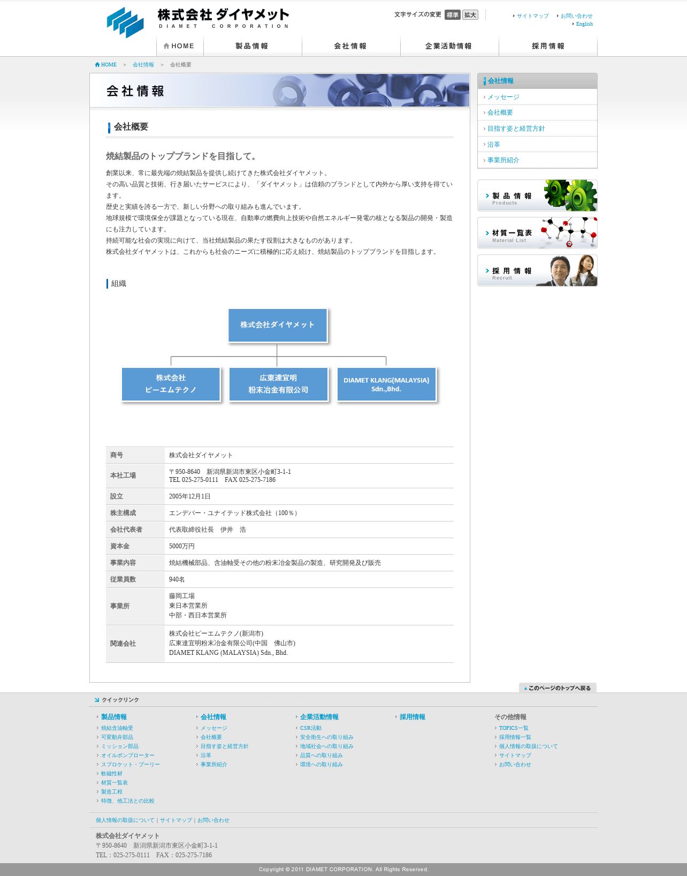Open bottom bar お問い合わせ link
This screenshot has height=876, width=687.
213,820
